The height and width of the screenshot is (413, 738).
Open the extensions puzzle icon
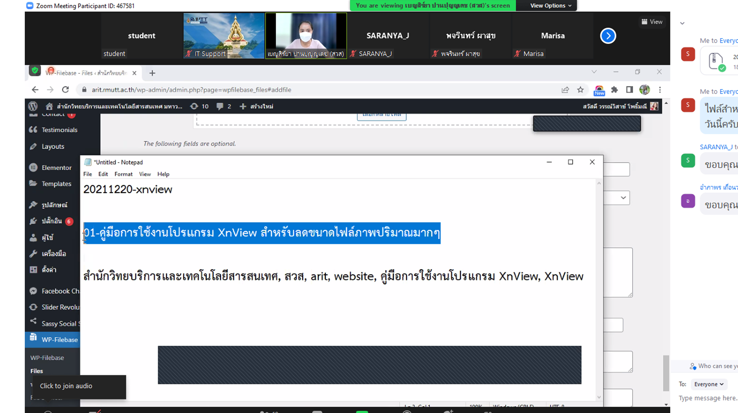[614, 90]
